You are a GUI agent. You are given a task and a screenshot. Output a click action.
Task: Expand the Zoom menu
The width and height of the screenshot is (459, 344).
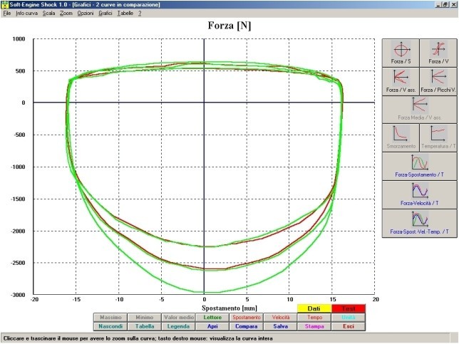coord(66,14)
